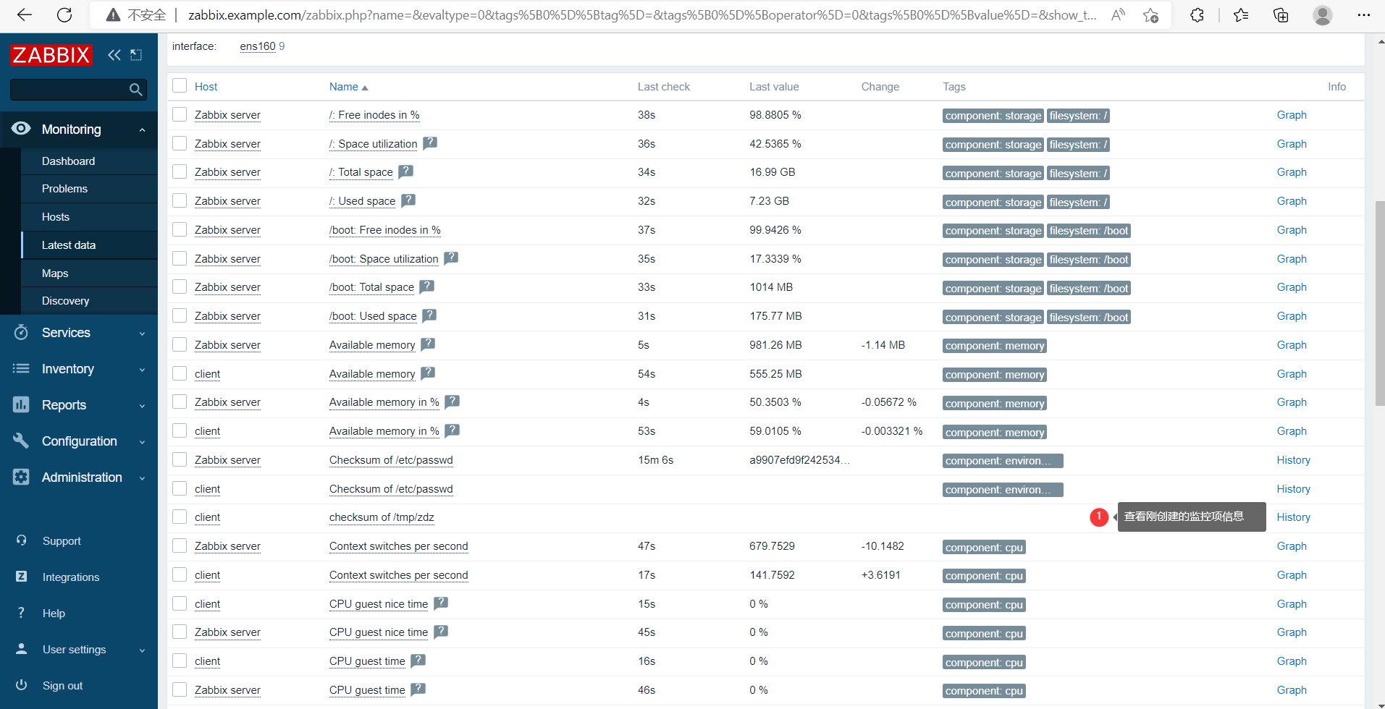Open the browser extensions puzzle icon
1385x709 pixels.
[1197, 15]
